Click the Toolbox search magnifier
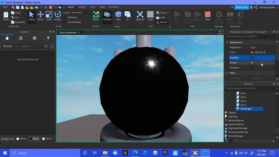Viewport: 279px width, 157px height. (46, 46)
